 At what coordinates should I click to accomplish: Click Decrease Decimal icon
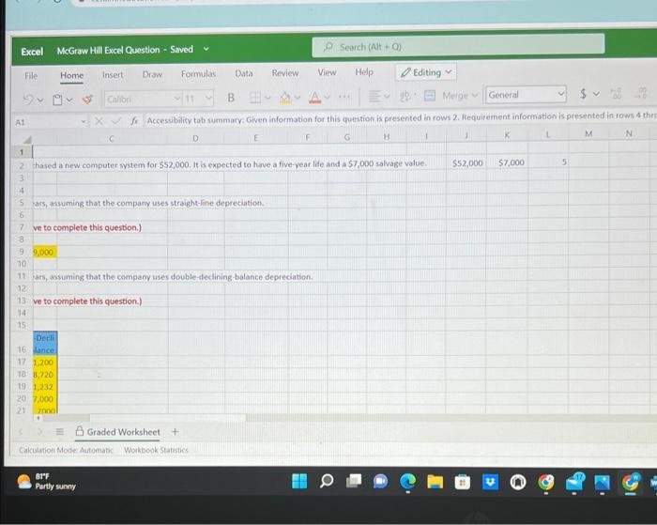[642, 93]
